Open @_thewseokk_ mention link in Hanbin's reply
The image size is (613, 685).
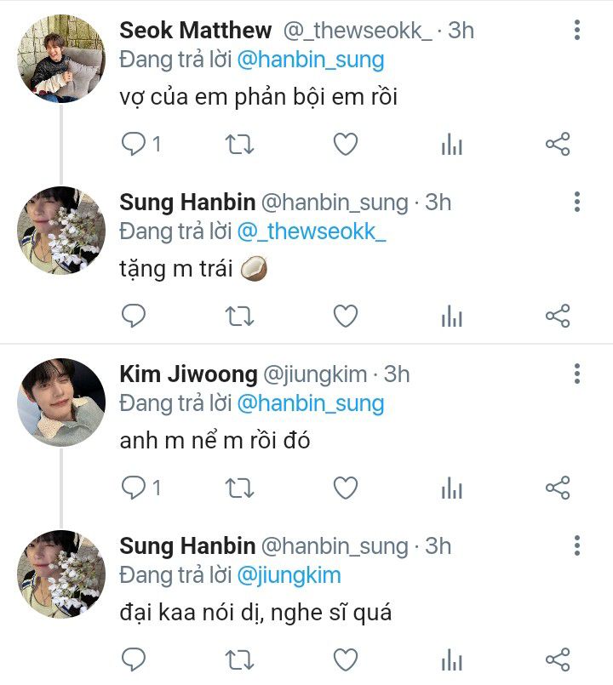(311, 231)
